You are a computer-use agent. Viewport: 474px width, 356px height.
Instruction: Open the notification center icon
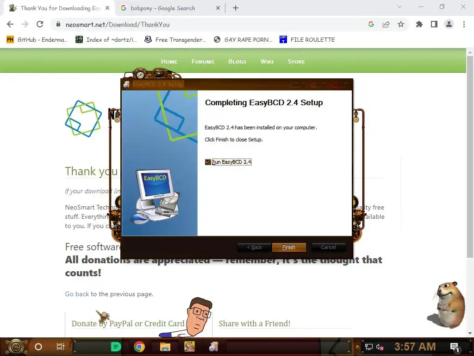coord(455,347)
